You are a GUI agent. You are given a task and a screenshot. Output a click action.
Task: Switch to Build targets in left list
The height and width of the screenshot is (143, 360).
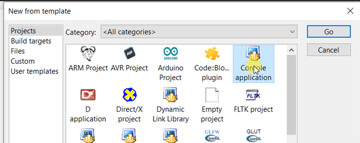[x=31, y=41]
